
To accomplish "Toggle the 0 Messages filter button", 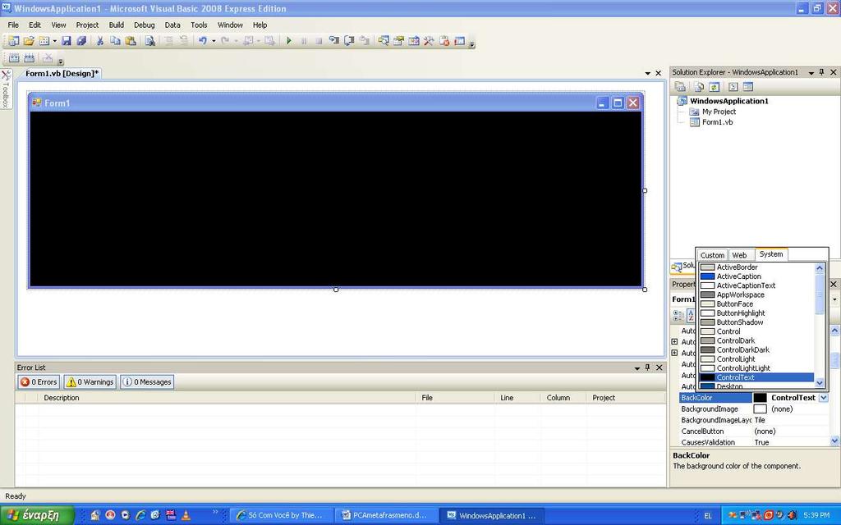I will pyautogui.click(x=148, y=382).
